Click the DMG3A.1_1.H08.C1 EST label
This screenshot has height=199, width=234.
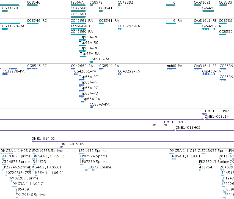[17, 151]
